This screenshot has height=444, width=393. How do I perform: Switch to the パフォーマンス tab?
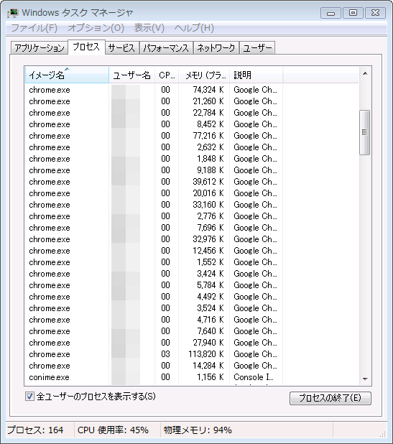[166, 48]
